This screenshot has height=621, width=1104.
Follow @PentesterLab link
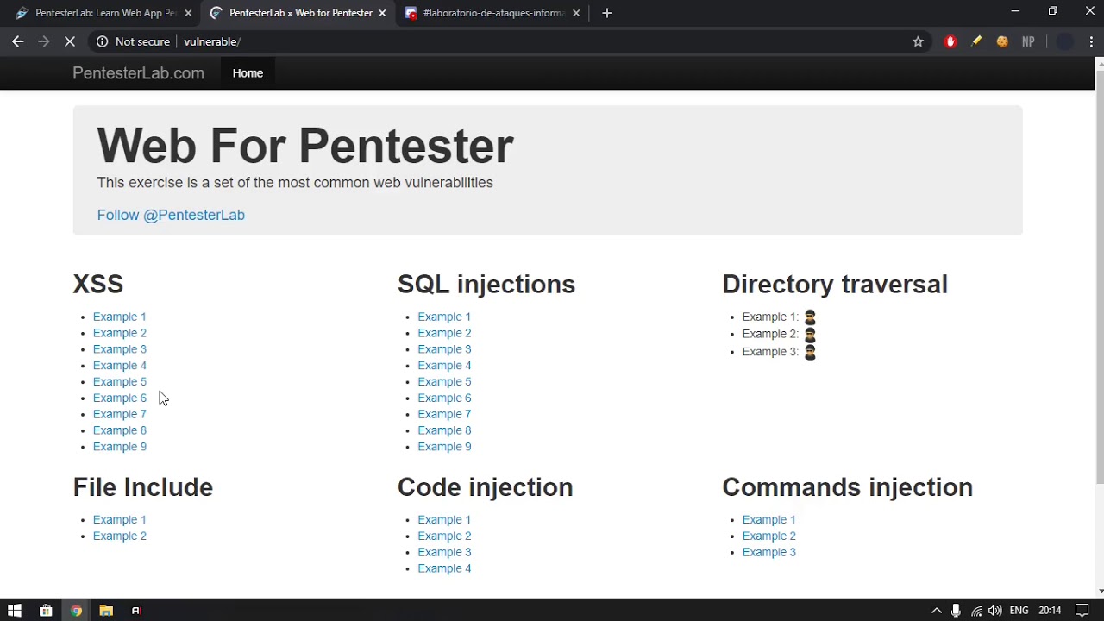(171, 215)
